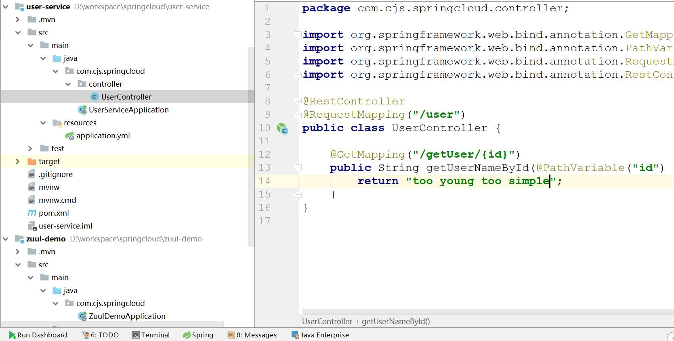Open the 6: TODO tool tab
This screenshot has width=674, height=341.
coord(100,335)
